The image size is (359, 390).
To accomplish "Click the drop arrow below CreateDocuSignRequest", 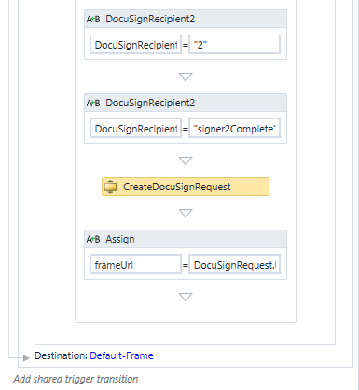I will tap(186, 213).
